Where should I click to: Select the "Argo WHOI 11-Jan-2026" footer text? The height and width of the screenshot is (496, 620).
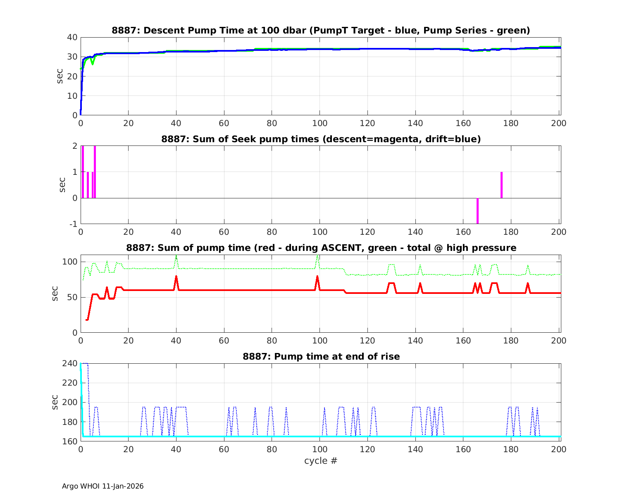(103, 486)
